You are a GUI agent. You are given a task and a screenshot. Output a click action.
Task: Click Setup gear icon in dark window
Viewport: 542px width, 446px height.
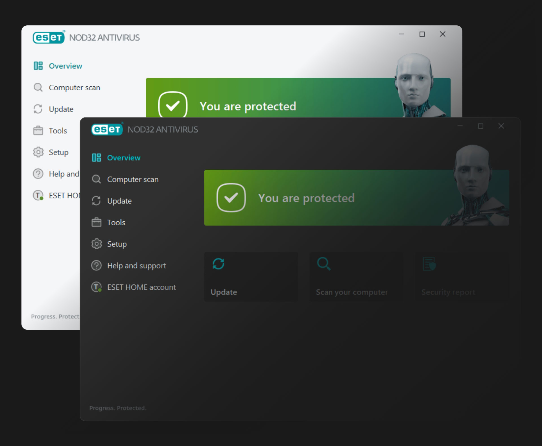coord(96,244)
